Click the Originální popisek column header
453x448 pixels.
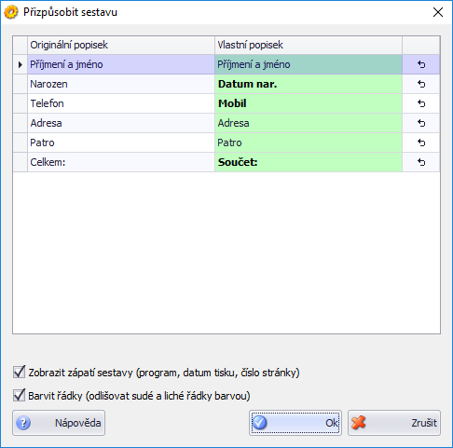(121, 46)
